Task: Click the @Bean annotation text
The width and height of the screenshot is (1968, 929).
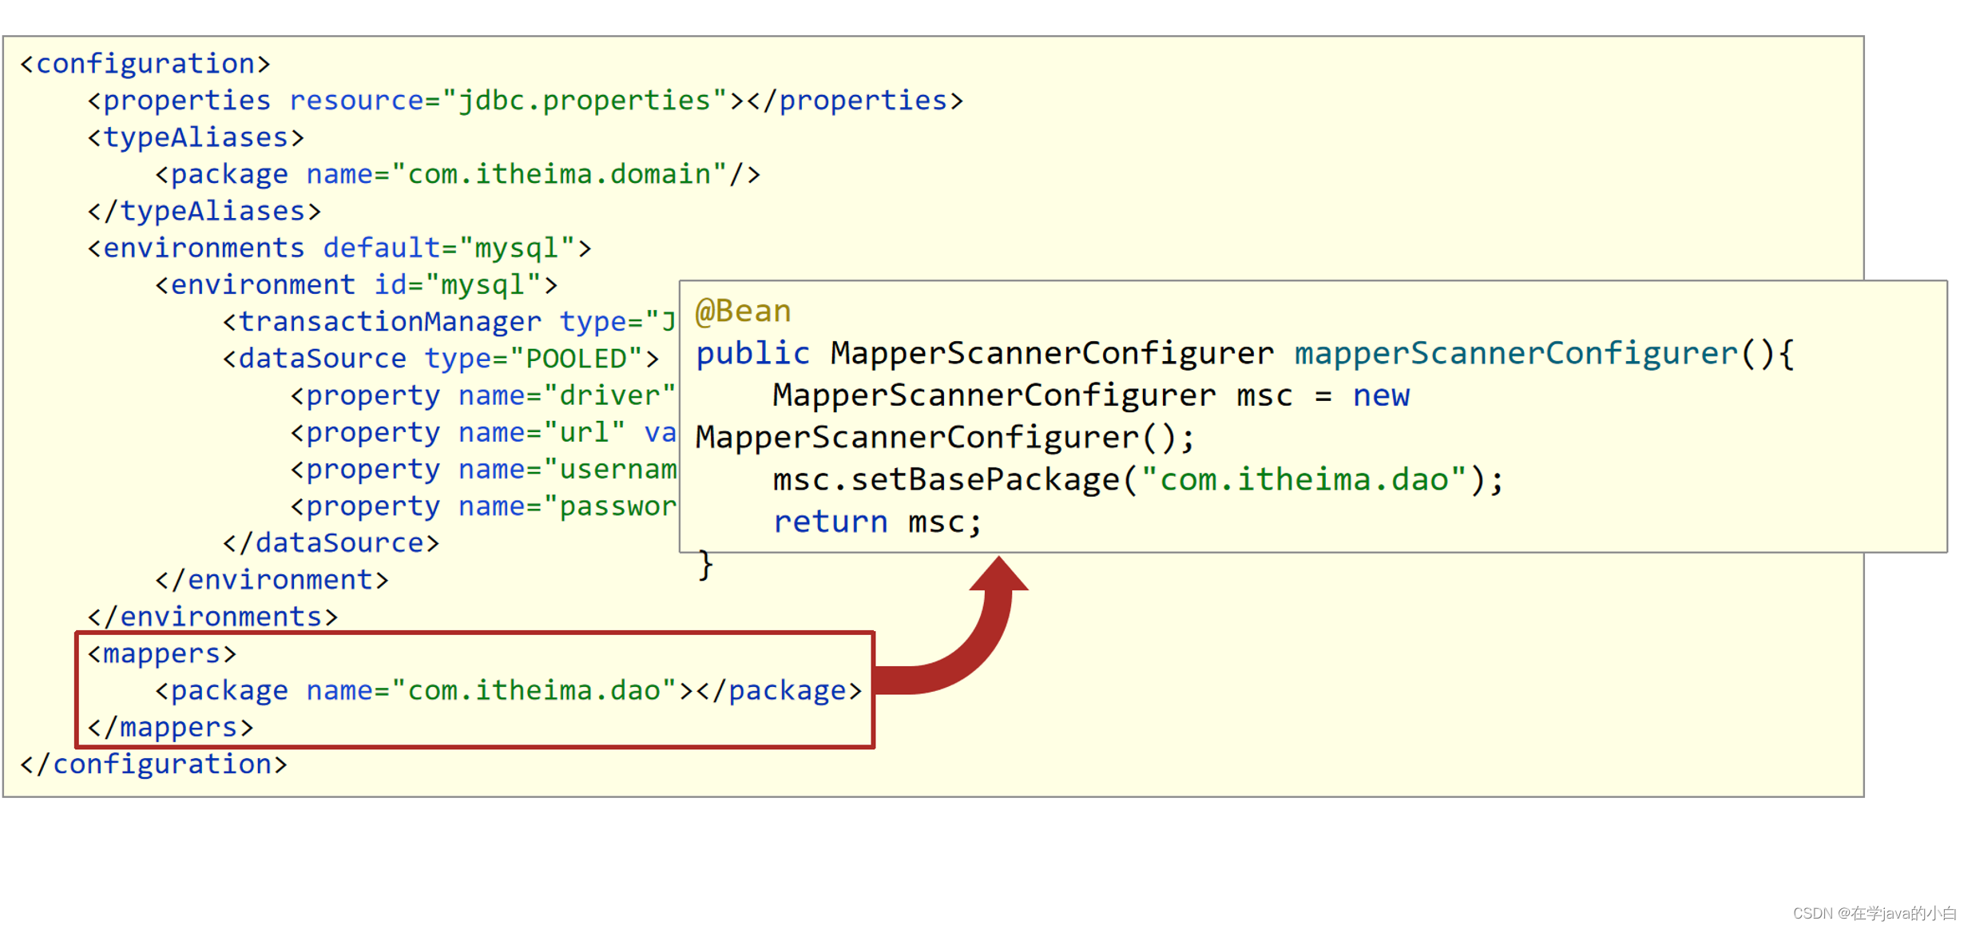Action: (x=743, y=311)
